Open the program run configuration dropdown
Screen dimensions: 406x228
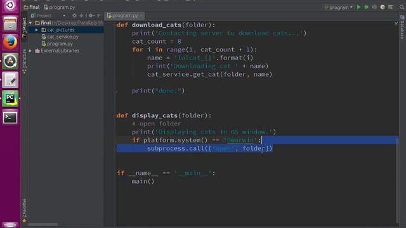click(338, 8)
